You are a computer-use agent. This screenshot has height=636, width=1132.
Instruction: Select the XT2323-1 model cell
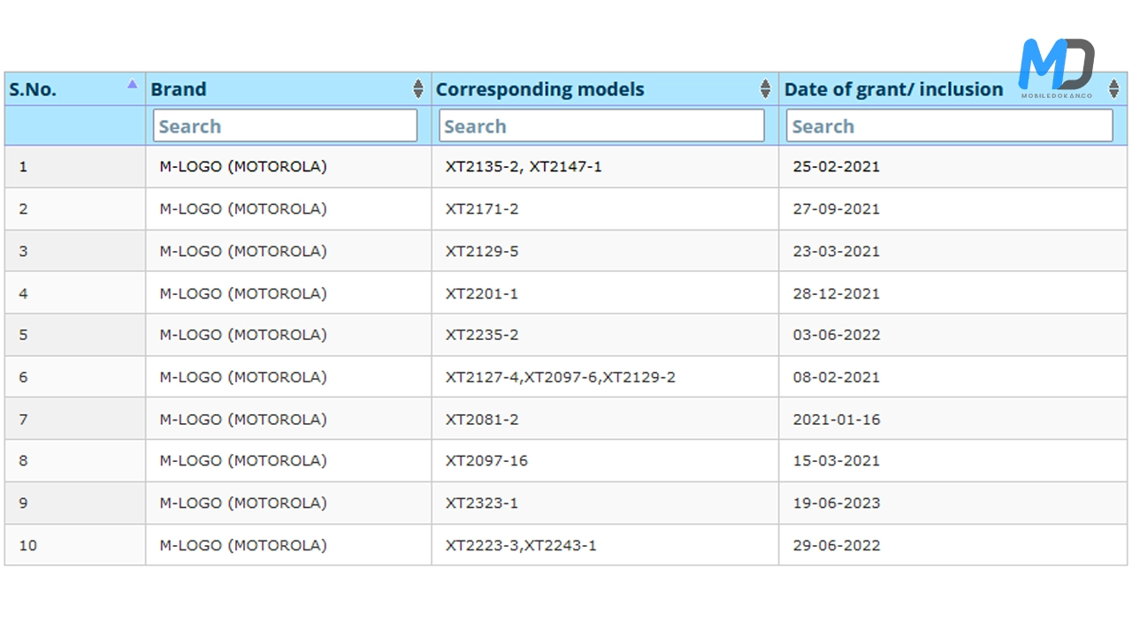pos(482,503)
